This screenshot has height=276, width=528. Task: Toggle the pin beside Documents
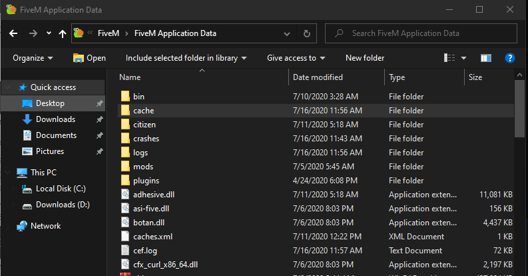pyautogui.click(x=99, y=135)
